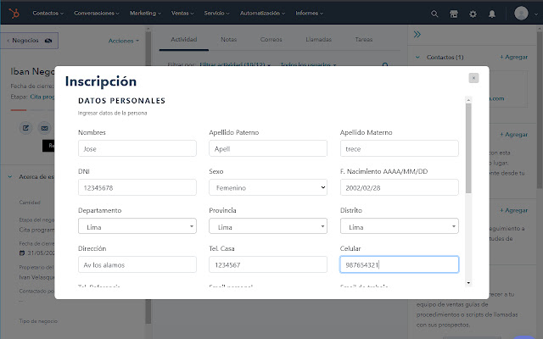This screenshot has width=543, height=339.
Task: Open the Departamento dropdown
Action: [x=137, y=226]
